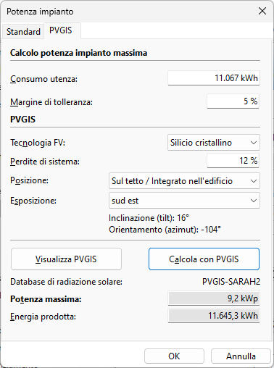Viewport: 274px width, 368px height.
Task: Click the PVGIS-SARAH2 database label
Action: click(231, 282)
